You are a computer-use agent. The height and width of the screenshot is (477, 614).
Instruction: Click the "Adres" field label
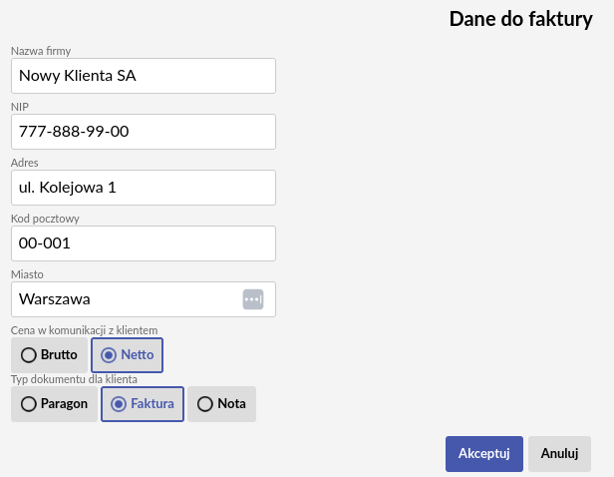[25, 163]
